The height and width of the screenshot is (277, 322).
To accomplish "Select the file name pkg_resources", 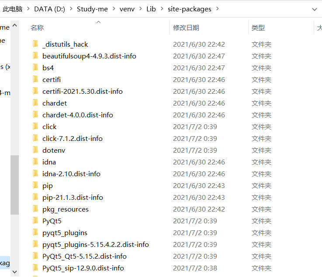I will (66, 209).
